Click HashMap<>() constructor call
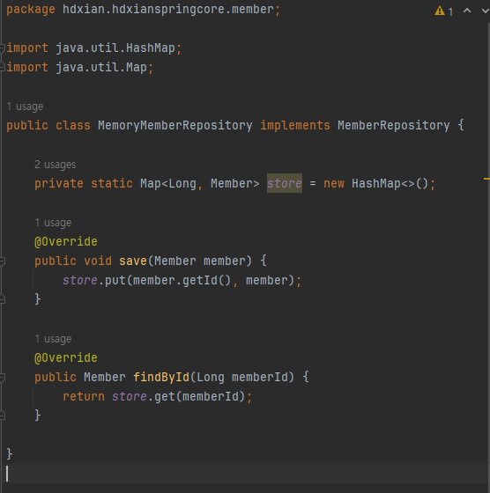Image resolution: width=490 pixels, height=493 pixels. tap(390, 183)
